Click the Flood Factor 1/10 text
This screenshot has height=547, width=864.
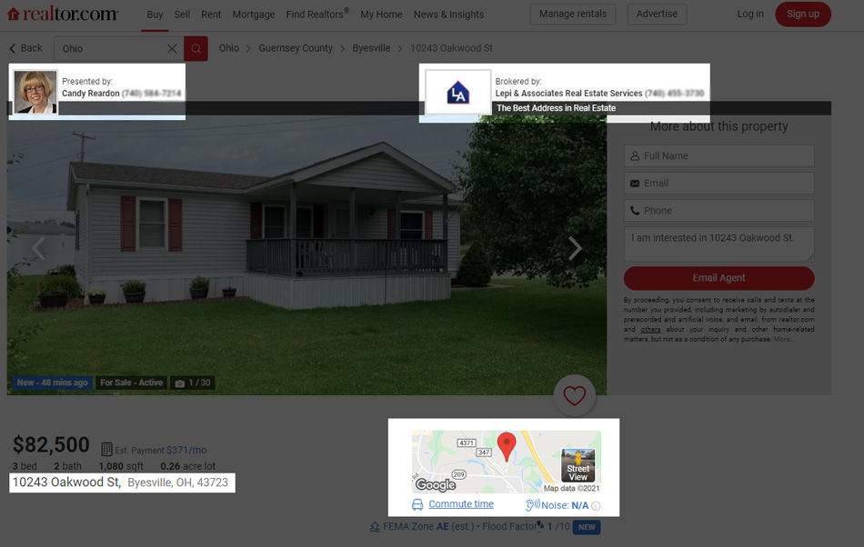click(527, 527)
